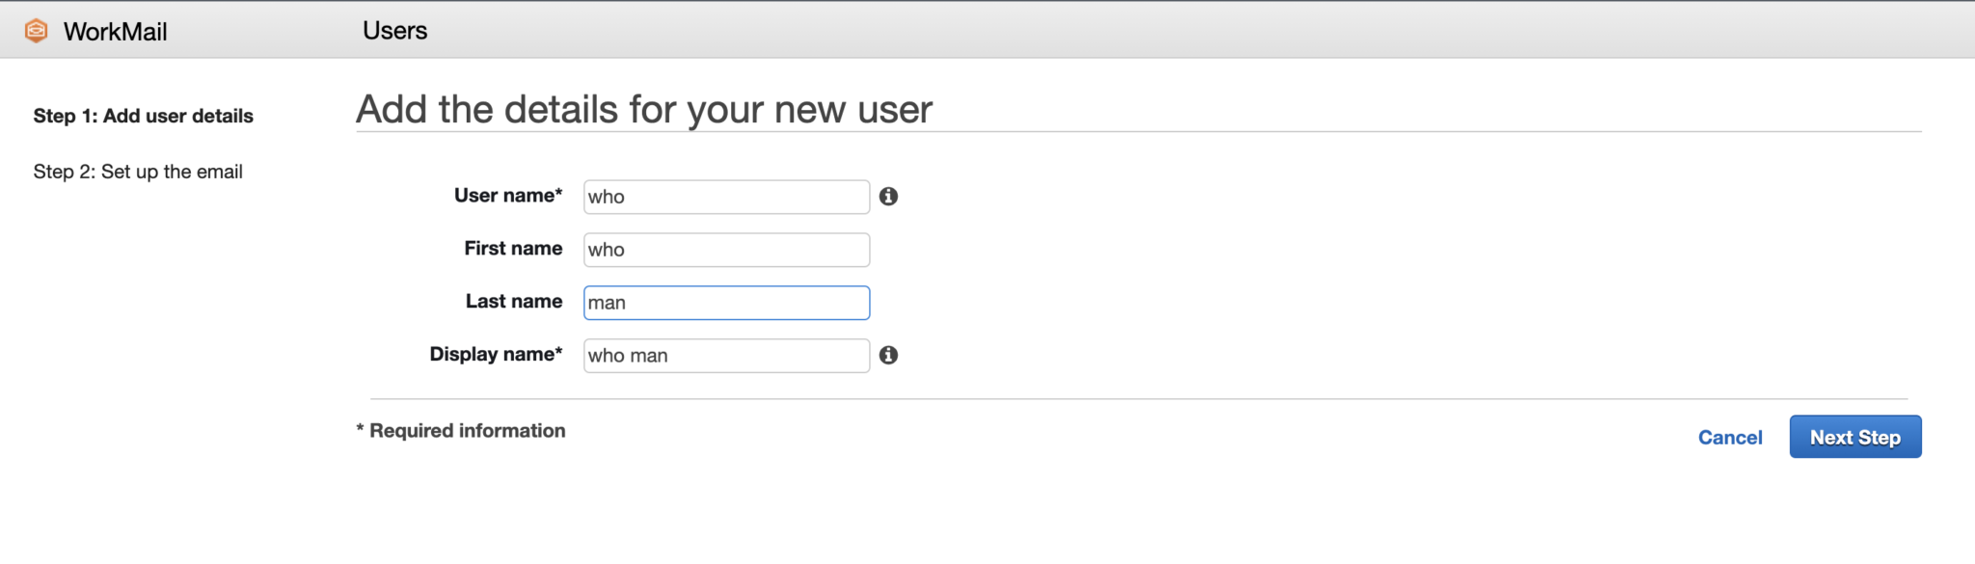Click the Cancel link

pyautogui.click(x=1729, y=437)
